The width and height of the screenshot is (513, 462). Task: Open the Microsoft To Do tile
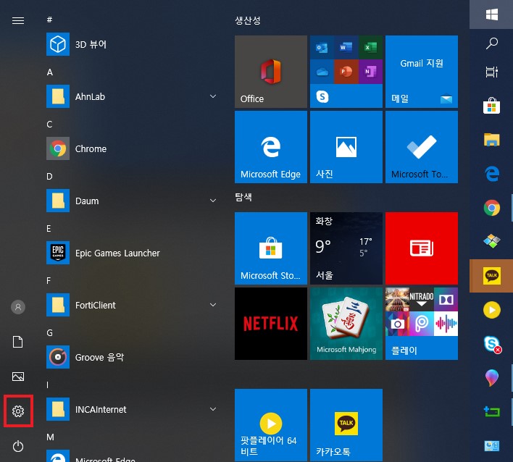(422, 147)
